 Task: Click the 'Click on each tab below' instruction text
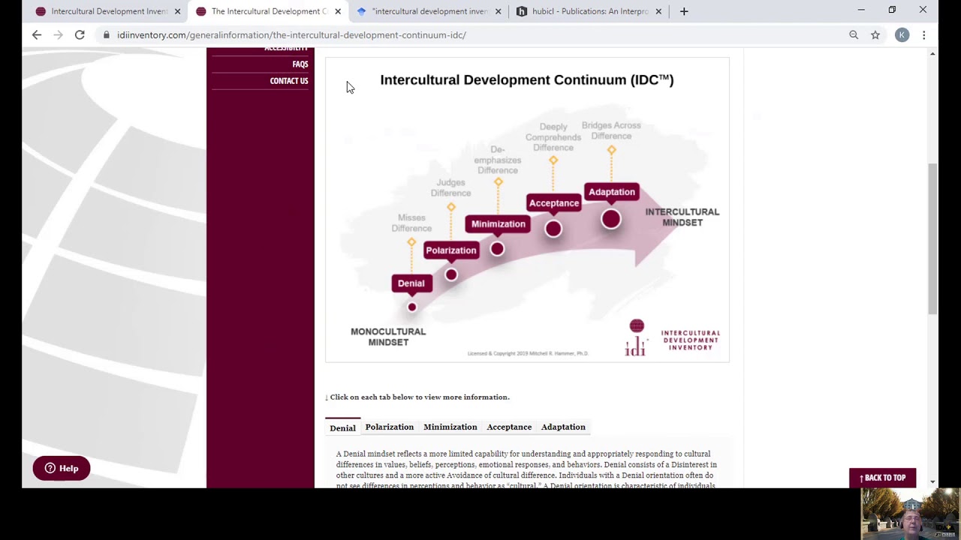417,397
